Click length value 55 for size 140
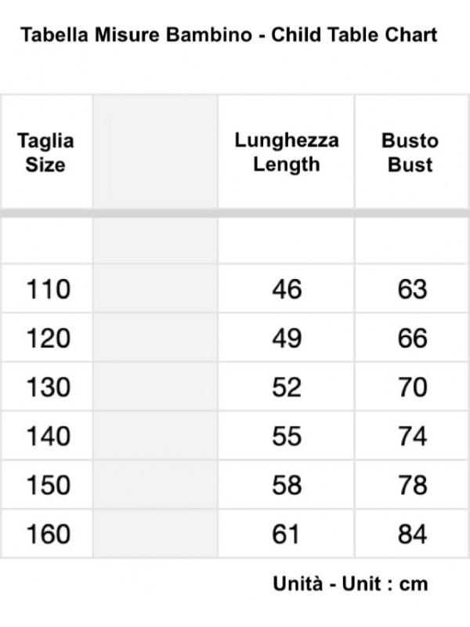The width and height of the screenshot is (470, 627). coord(287,436)
